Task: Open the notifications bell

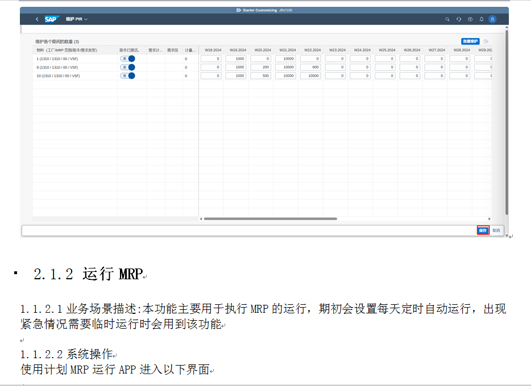Action: 482,19
